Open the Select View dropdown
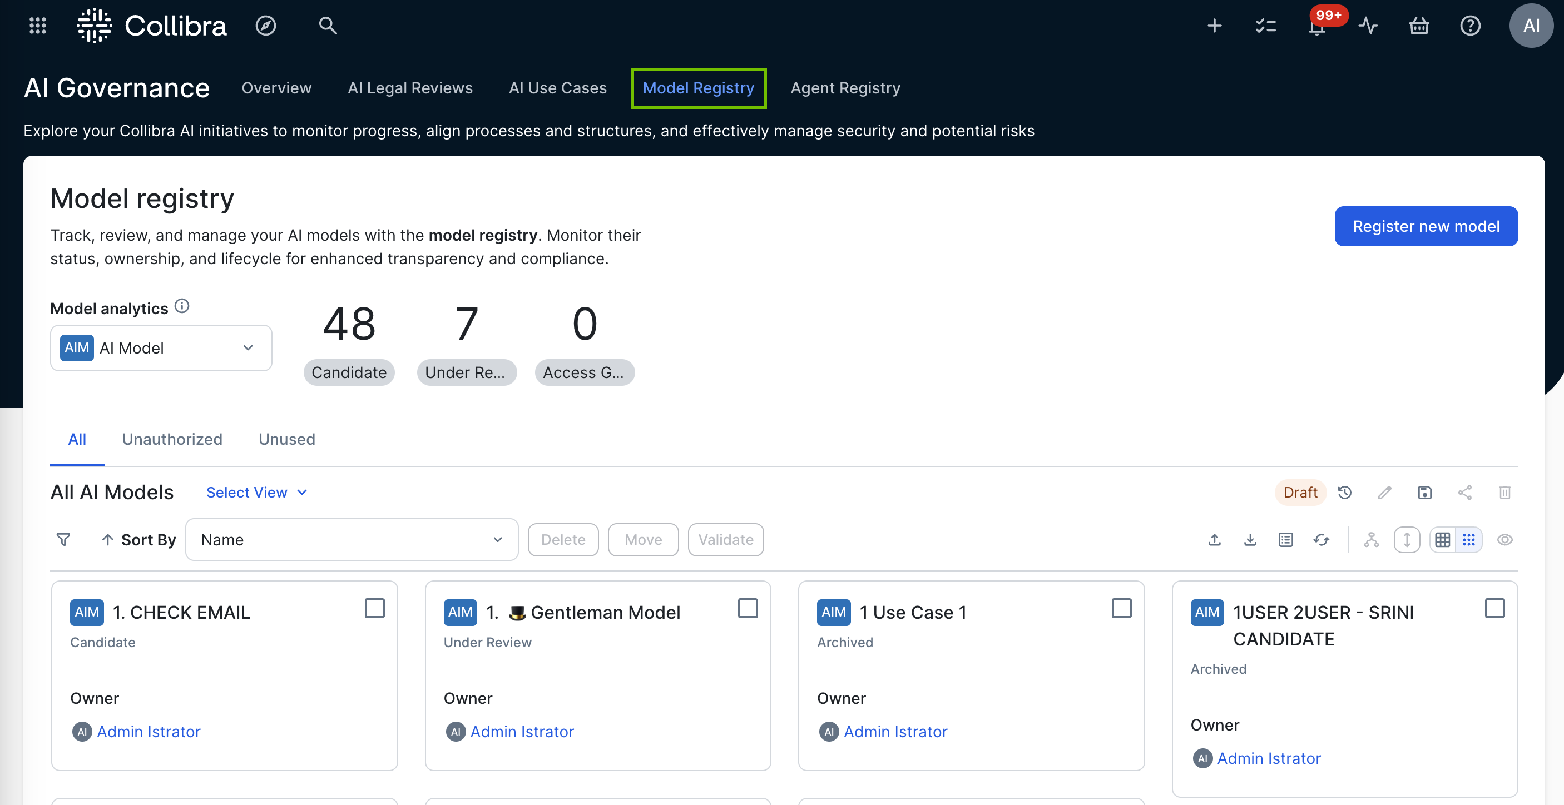 point(256,493)
